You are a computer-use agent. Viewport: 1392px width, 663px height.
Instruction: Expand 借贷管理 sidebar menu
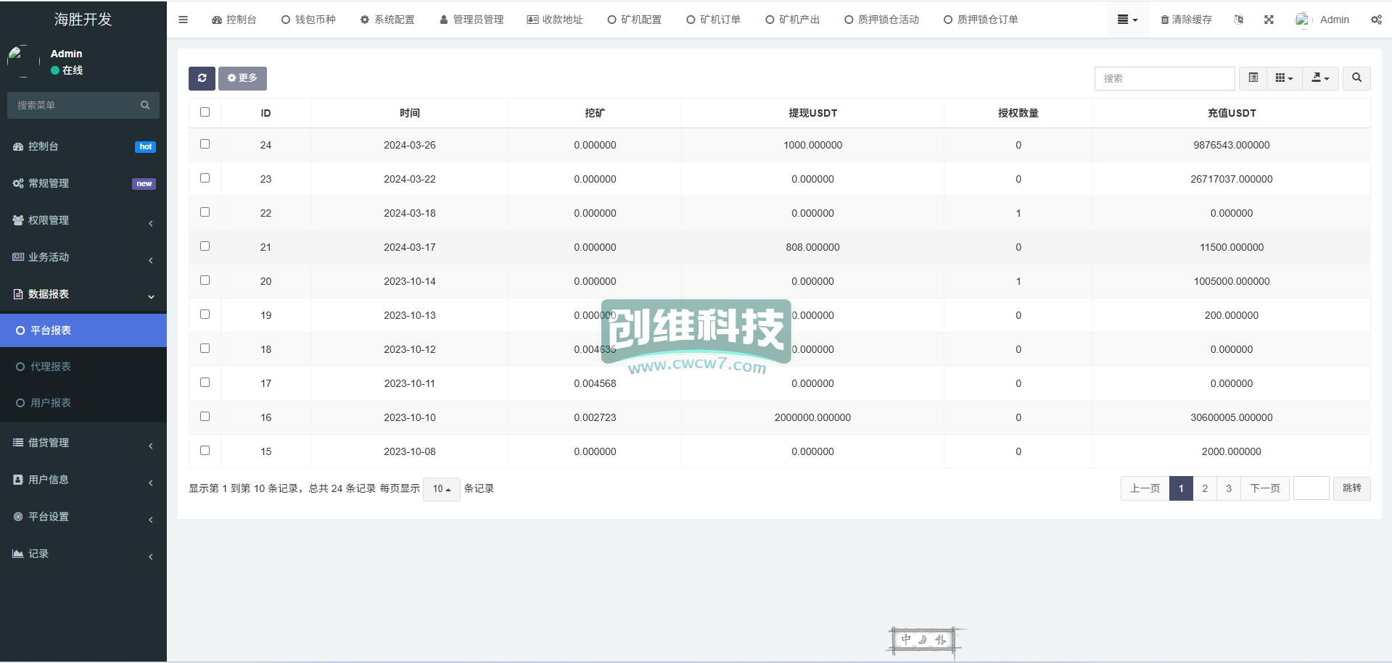click(83, 443)
